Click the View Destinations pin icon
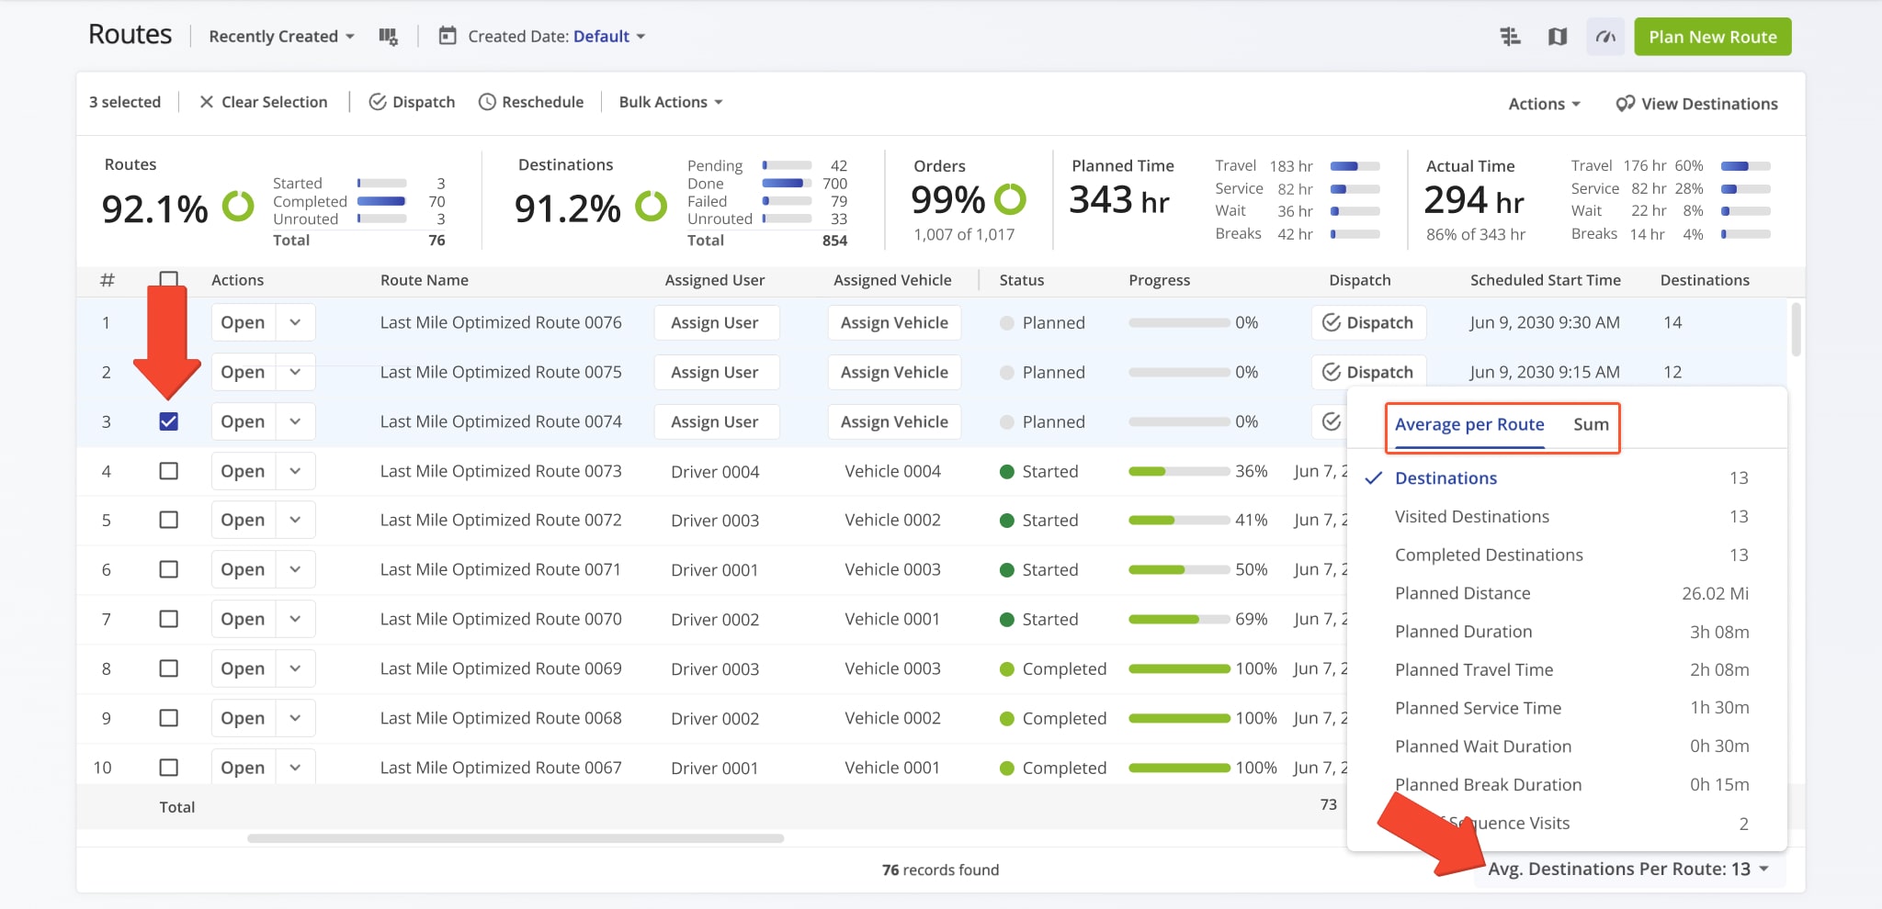Screen dimensions: 1882x909 [1623, 103]
